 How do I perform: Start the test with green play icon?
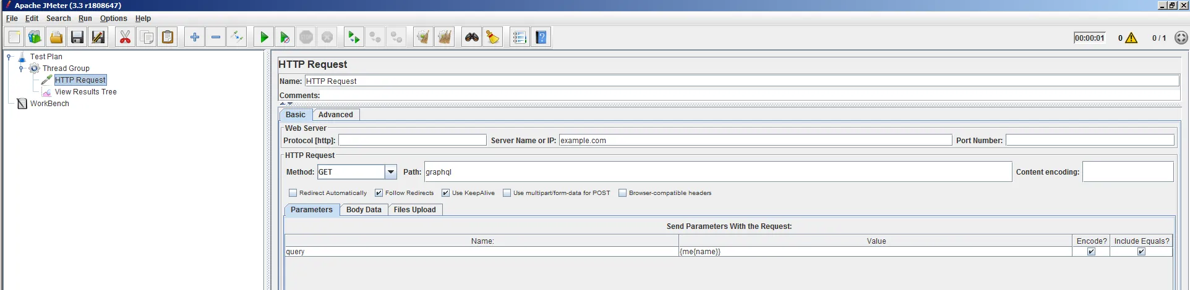tap(264, 37)
